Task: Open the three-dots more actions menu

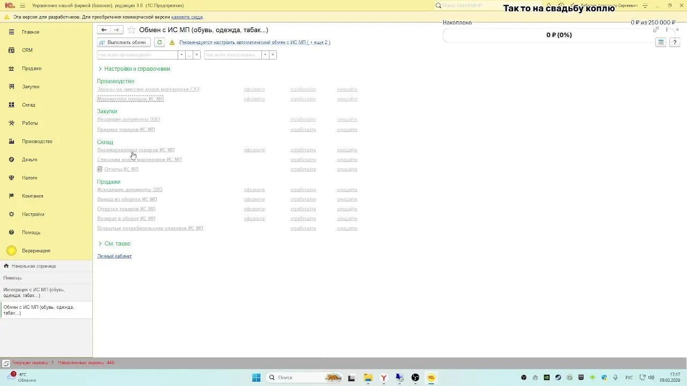Action: point(667,30)
